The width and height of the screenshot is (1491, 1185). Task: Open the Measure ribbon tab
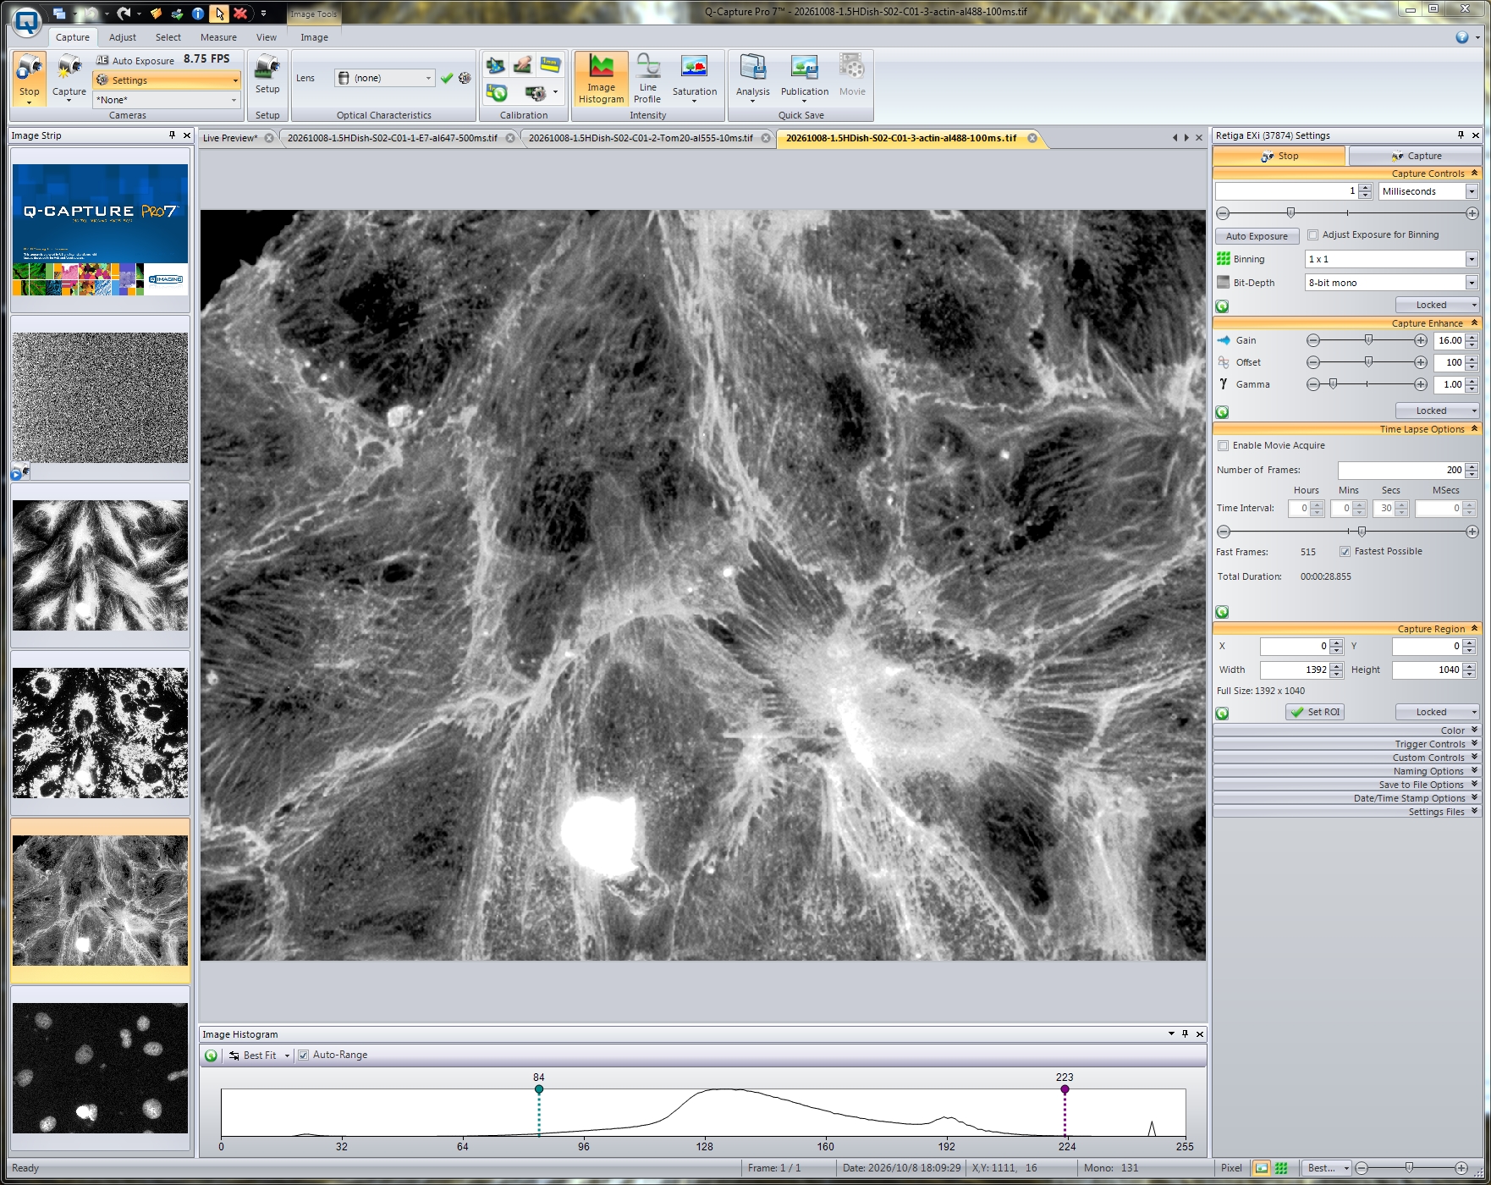coord(218,37)
